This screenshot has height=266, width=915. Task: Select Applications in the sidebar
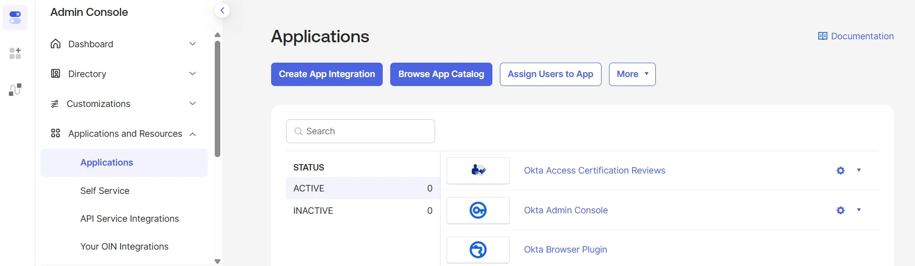tap(124, 163)
